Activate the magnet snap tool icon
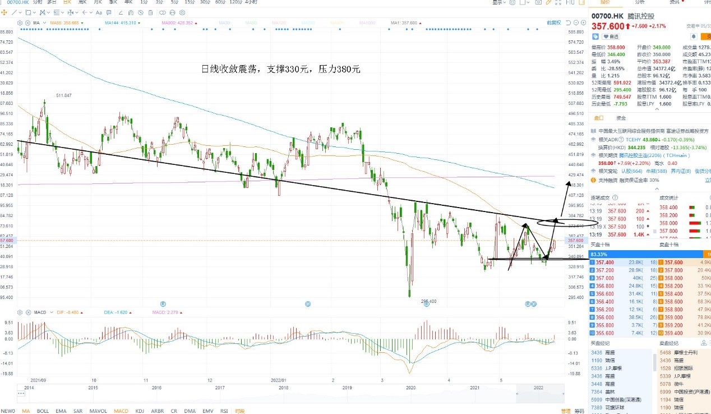Screen dimensions: 711x414 click(131, 12)
